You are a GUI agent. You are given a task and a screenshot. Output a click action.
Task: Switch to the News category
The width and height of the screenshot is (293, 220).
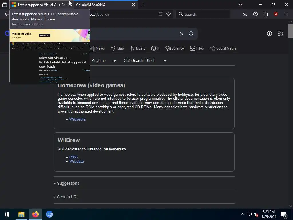coord(97,48)
